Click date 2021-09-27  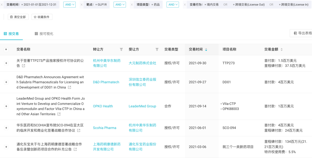[x=198, y=82]
